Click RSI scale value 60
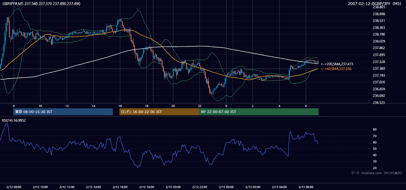 (x=375, y=142)
